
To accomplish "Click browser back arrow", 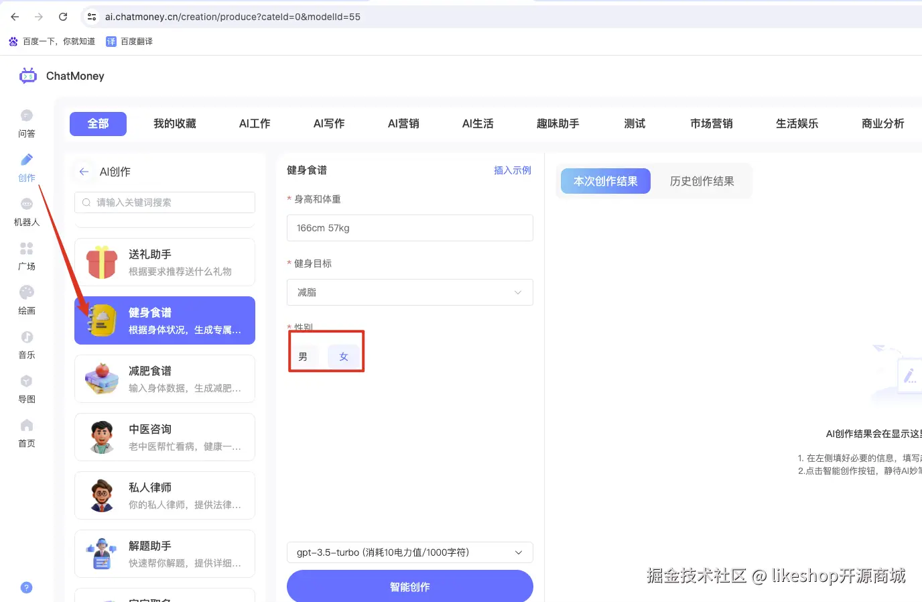I will [15, 17].
